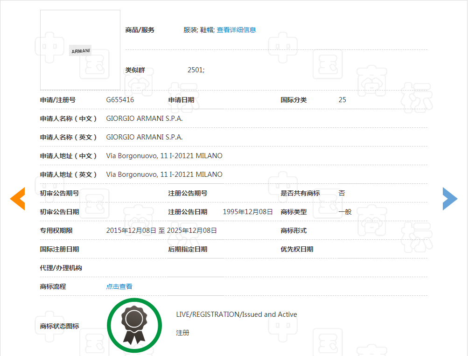This screenshot has height=356, width=468.
Task: Click the 商标状态图标 label
Action: point(59,326)
